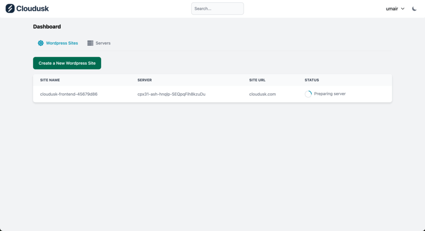This screenshot has width=425, height=231.
Task: Click the server stack icon
Action: click(x=90, y=43)
